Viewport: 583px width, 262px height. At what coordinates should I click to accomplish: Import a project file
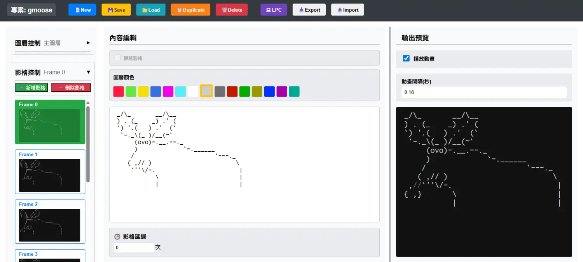coord(347,10)
